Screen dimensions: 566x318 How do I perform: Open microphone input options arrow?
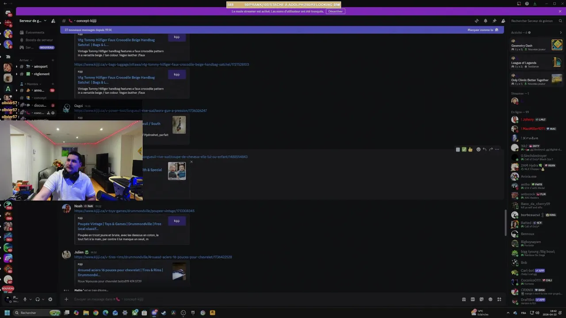[x=31, y=299]
